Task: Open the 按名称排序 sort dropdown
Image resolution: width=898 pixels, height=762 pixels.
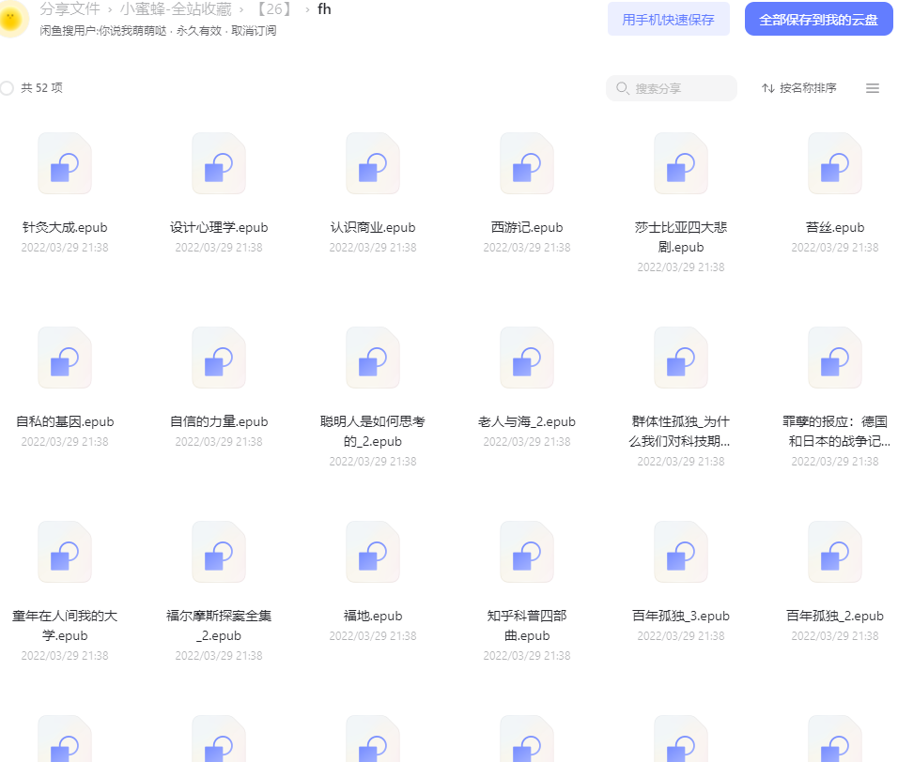Action: tap(799, 88)
